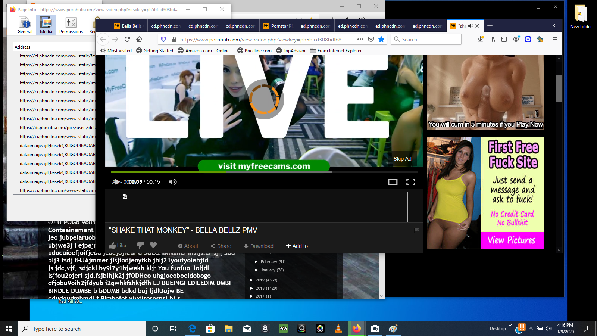Click the URL address bar

click(260, 39)
